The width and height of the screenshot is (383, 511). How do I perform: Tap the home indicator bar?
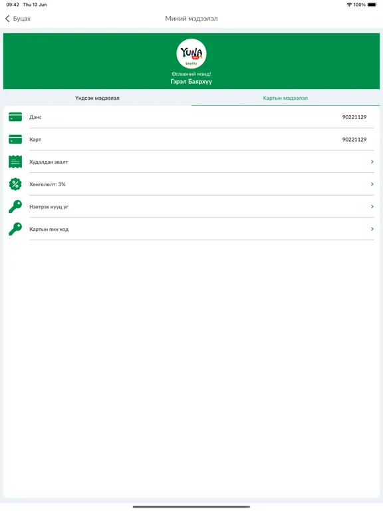click(x=191, y=507)
